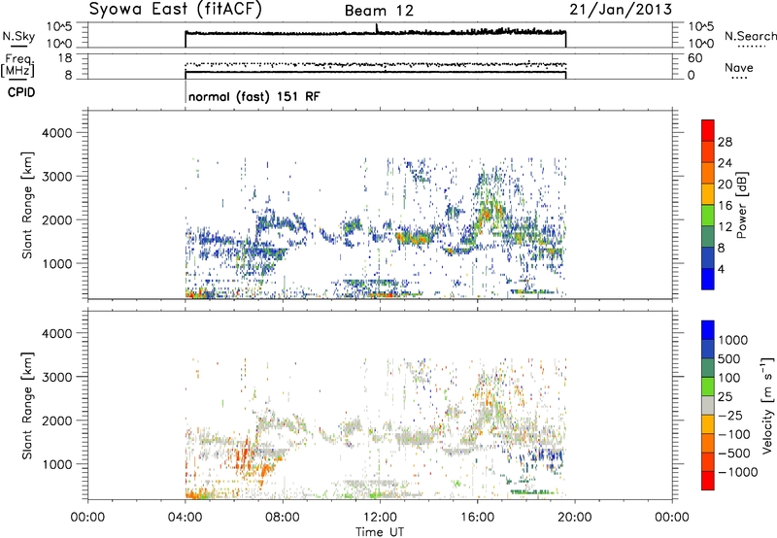Viewport: 777px width, 538px height.
Task: Click the '-1000' Velocity colorbar tick value
Action: click(x=737, y=472)
